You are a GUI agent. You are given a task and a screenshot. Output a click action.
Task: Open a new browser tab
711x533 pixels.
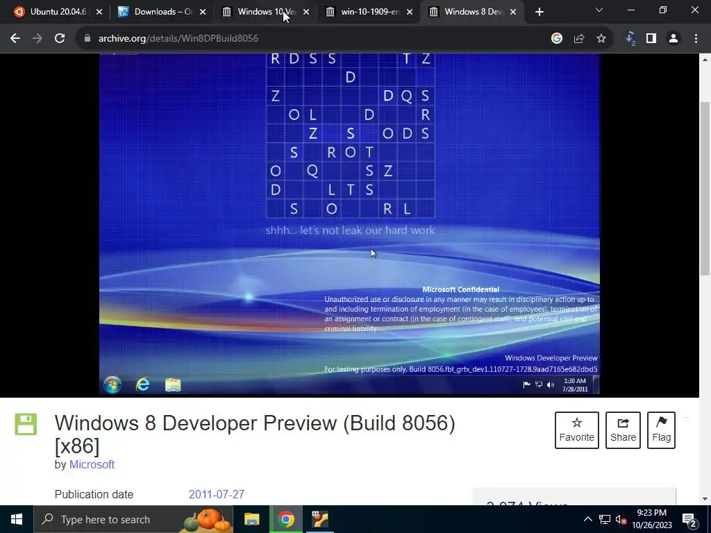(x=539, y=12)
